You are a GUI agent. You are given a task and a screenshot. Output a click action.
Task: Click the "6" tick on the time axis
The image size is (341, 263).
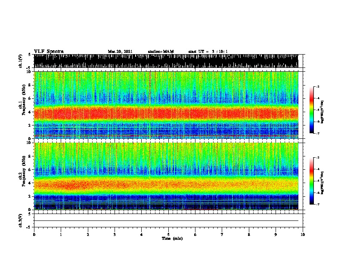[195, 235]
